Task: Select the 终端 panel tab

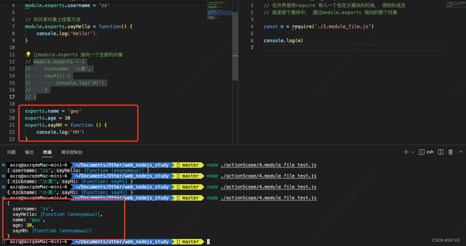Action: [47, 152]
